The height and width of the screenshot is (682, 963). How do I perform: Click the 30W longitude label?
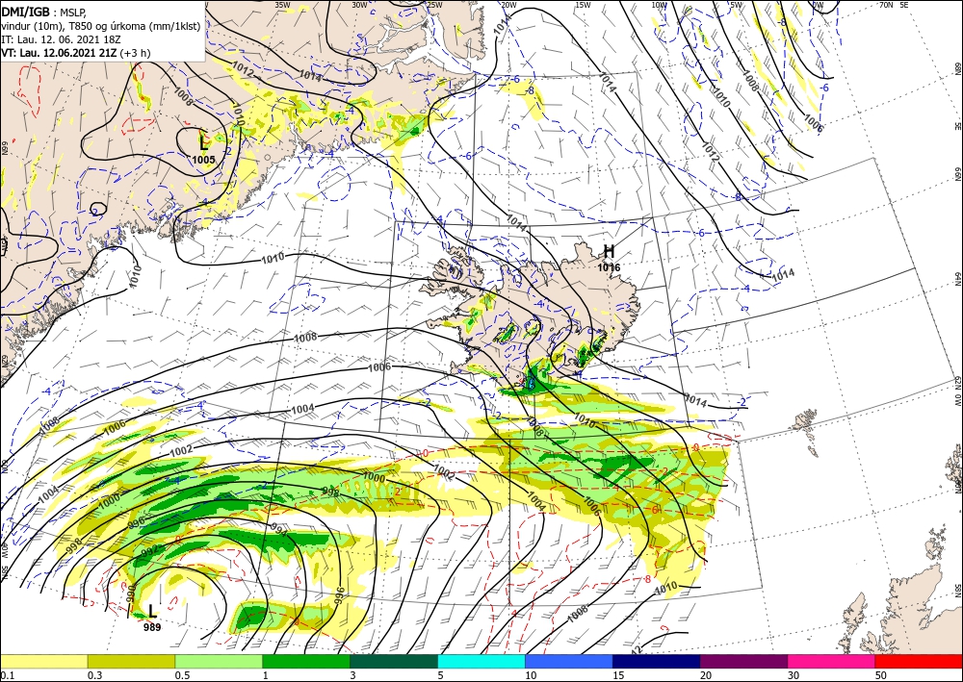coord(359,5)
